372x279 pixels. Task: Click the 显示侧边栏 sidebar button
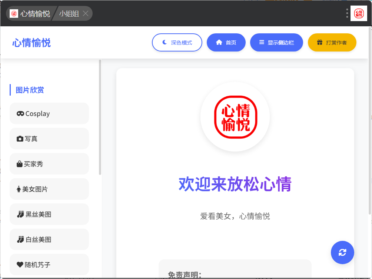277,43
